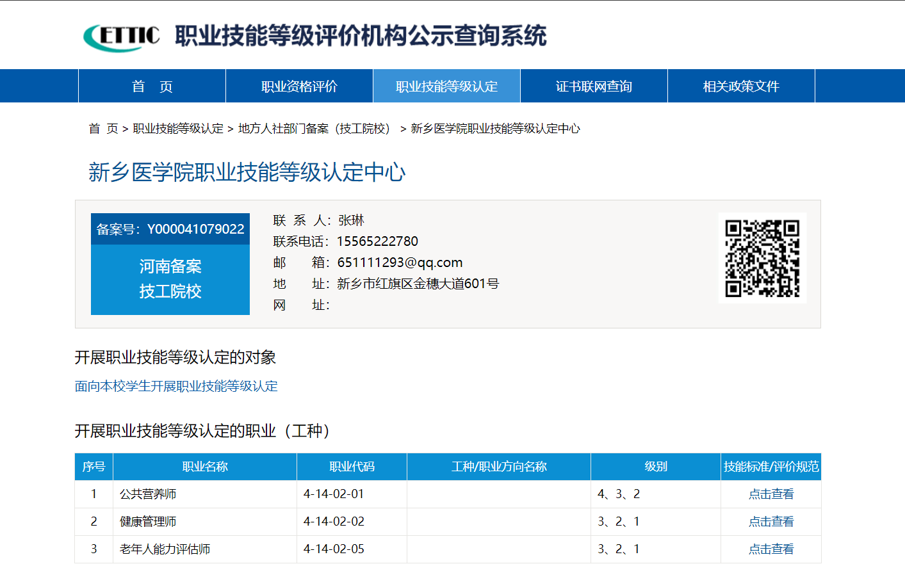Click the address 新乡市红旗区金穗大道601号
905x573 pixels.
pyautogui.click(x=418, y=284)
